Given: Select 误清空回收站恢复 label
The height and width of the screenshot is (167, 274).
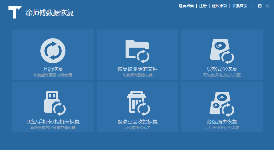Looking at the screenshot, I should click(x=137, y=122).
